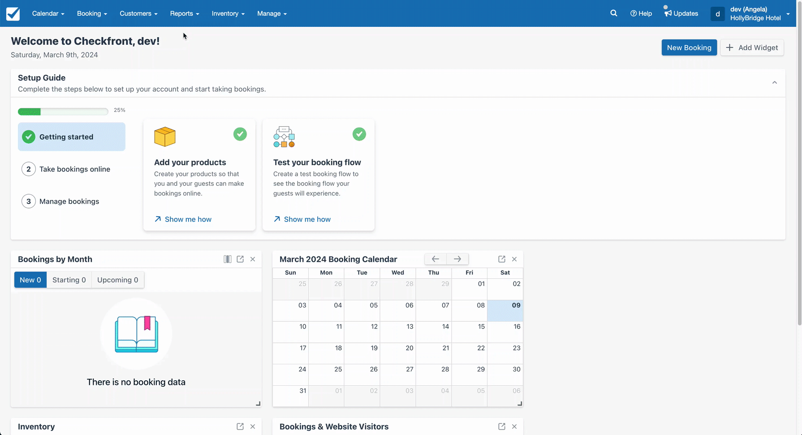Open the Manage dropdown menu
Screen dimensions: 802x435
click(x=272, y=13)
